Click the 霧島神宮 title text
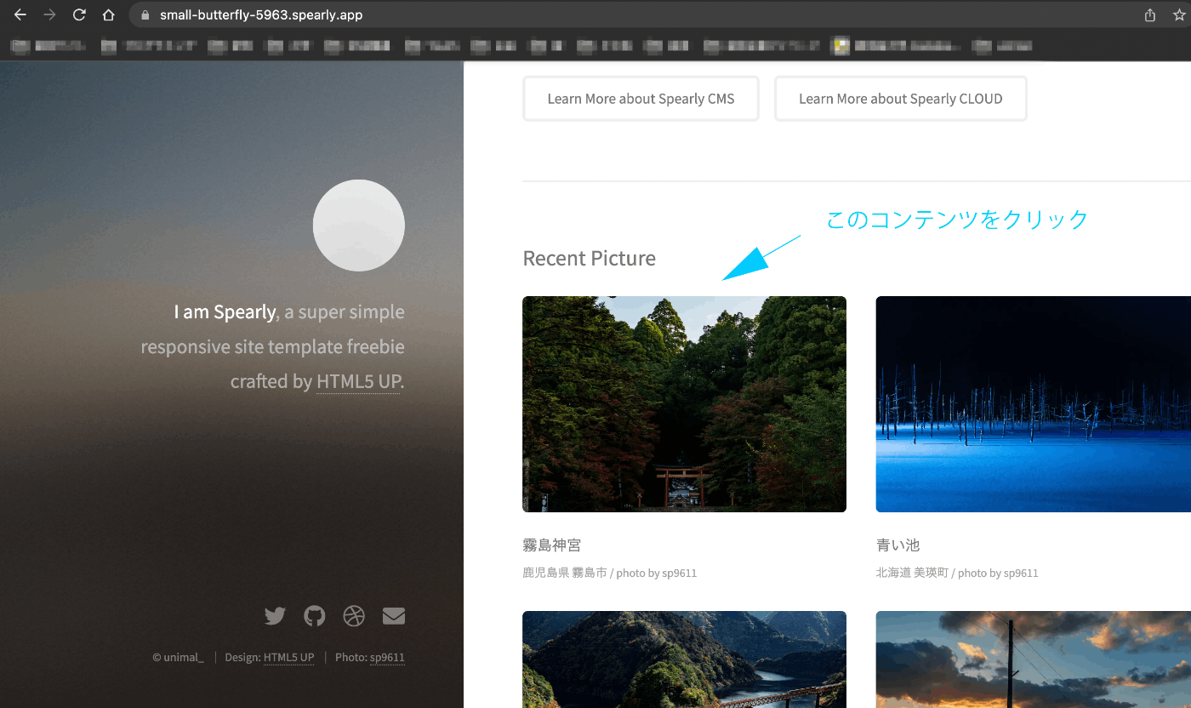The height and width of the screenshot is (708, 1191). [x=552, y=545]
